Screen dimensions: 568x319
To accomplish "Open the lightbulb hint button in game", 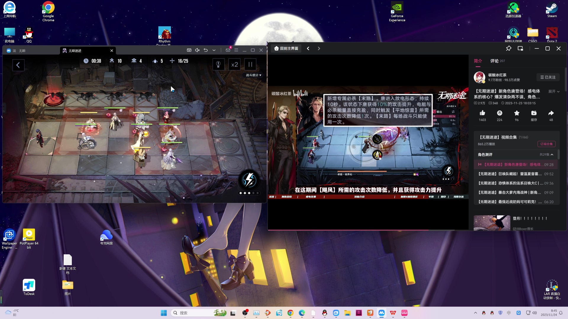I will coord(218,65).
